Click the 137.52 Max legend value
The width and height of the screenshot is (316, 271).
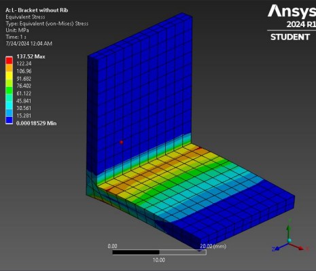tap(31, 56)
